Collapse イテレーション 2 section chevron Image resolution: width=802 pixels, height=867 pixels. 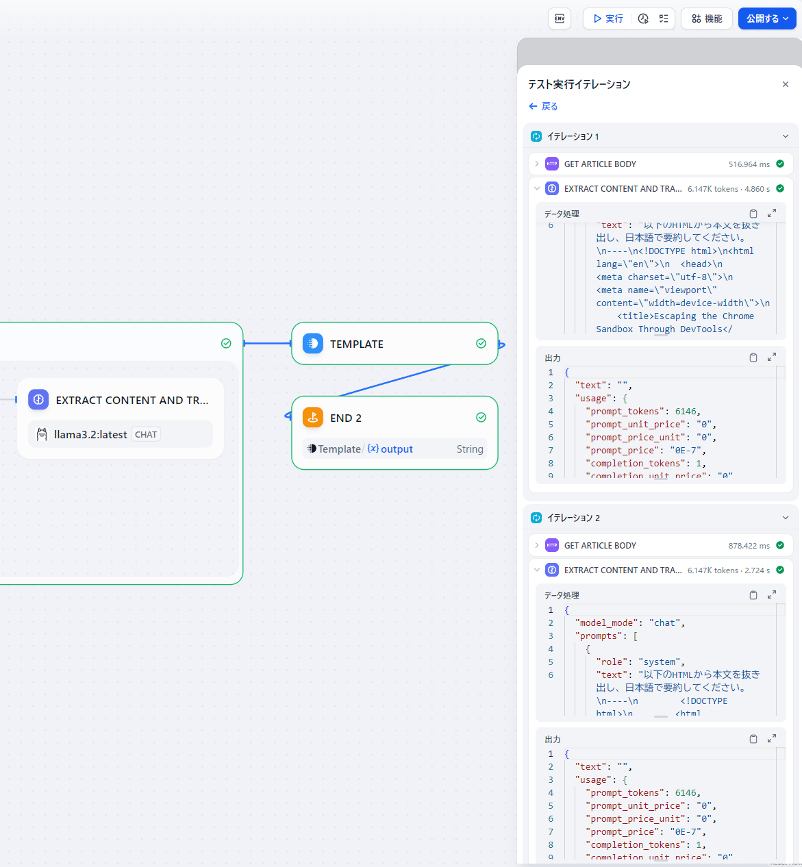tap(786, 518)
